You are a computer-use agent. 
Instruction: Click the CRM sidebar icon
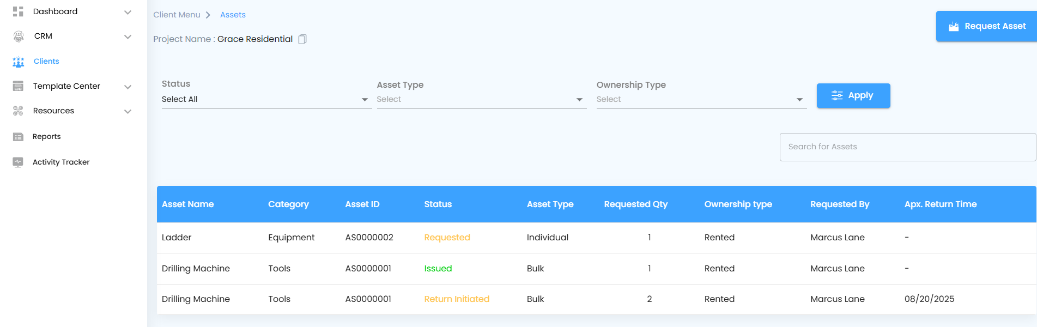point(19,37)
